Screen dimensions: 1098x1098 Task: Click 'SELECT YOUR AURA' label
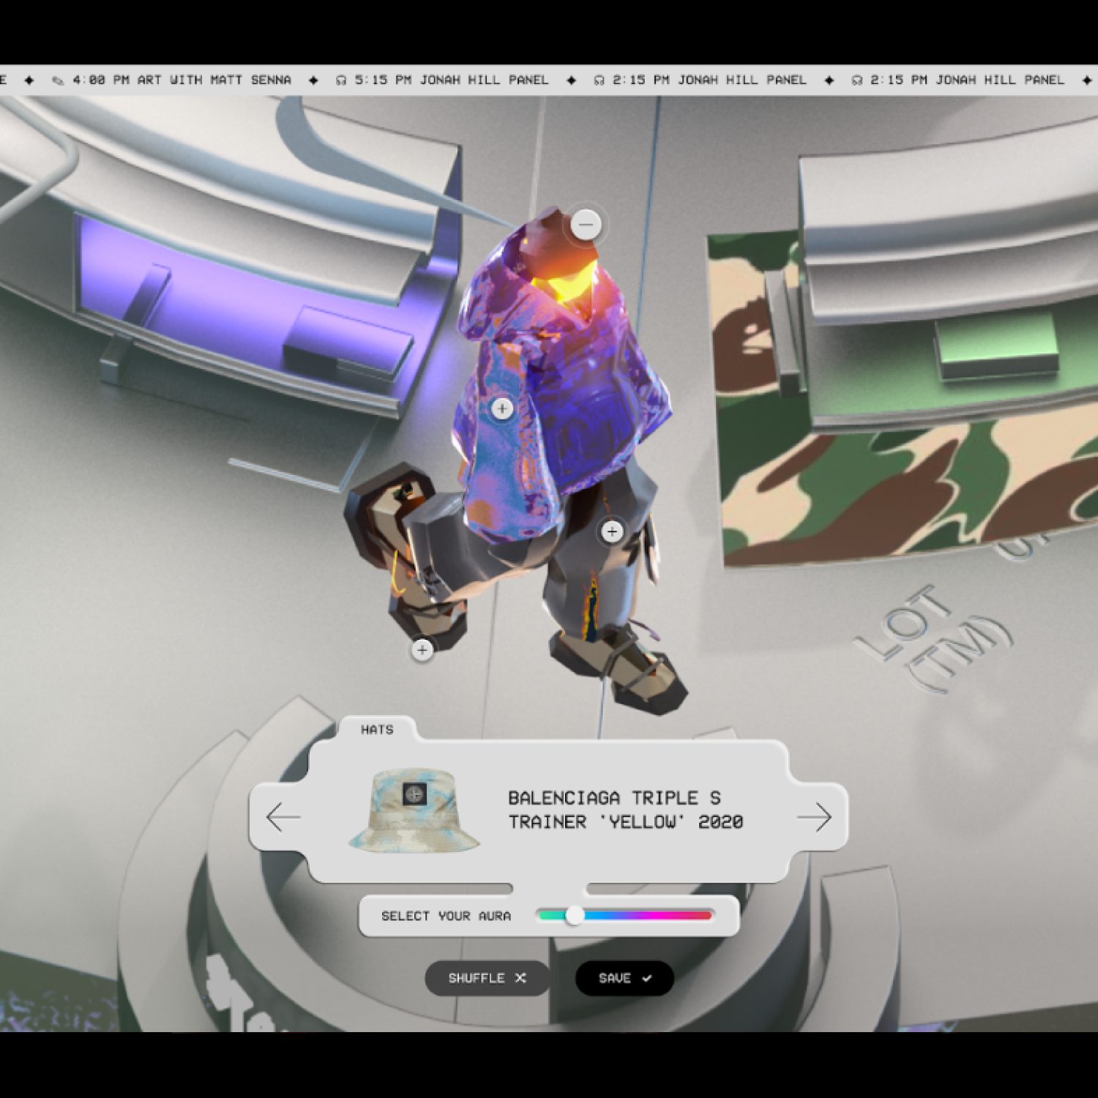[446, 916]
